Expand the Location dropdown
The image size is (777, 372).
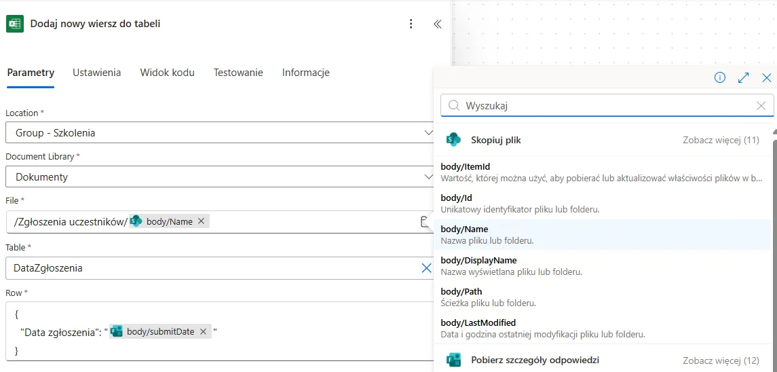(428, 133)
